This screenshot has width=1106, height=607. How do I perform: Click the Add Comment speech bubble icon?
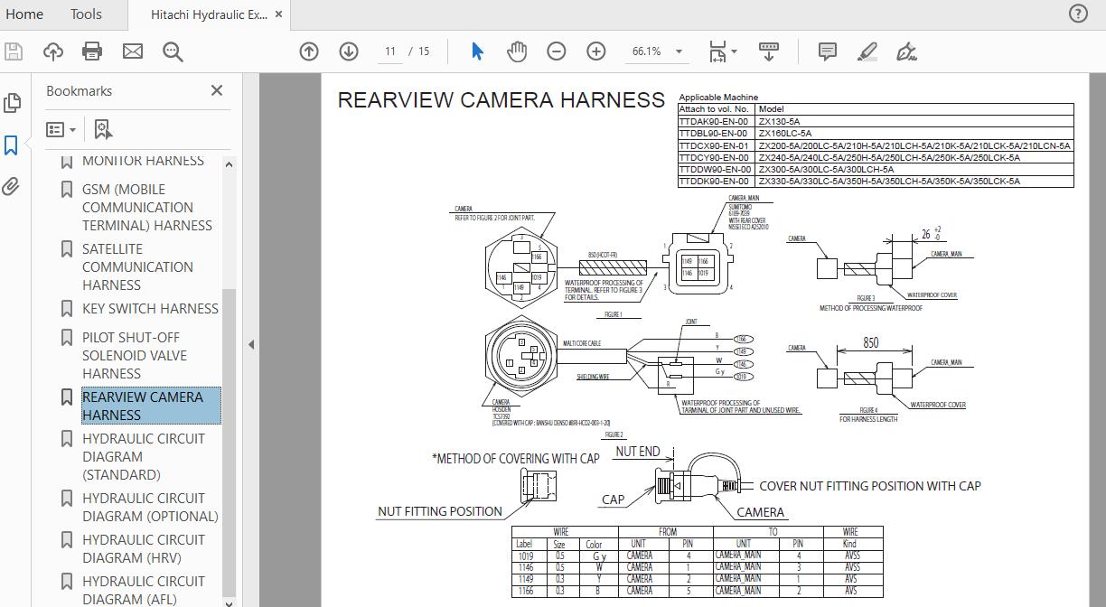tap(826, 51)
